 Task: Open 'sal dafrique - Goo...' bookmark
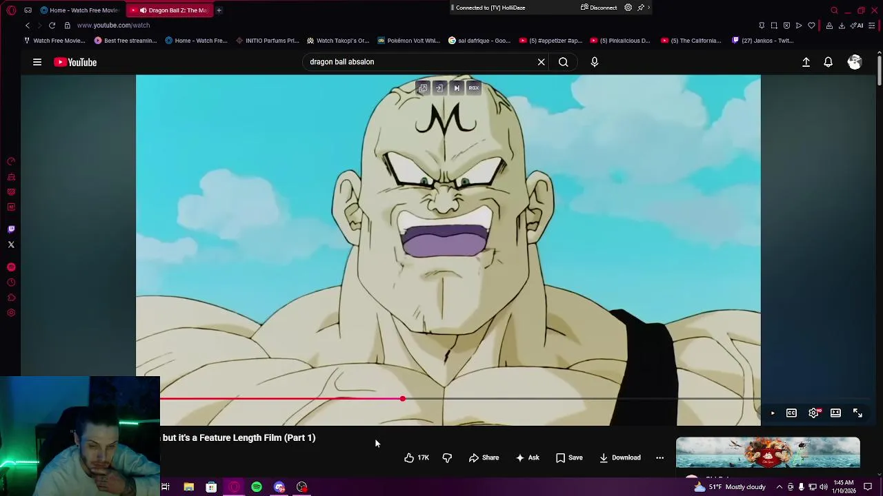coord(479,41)
